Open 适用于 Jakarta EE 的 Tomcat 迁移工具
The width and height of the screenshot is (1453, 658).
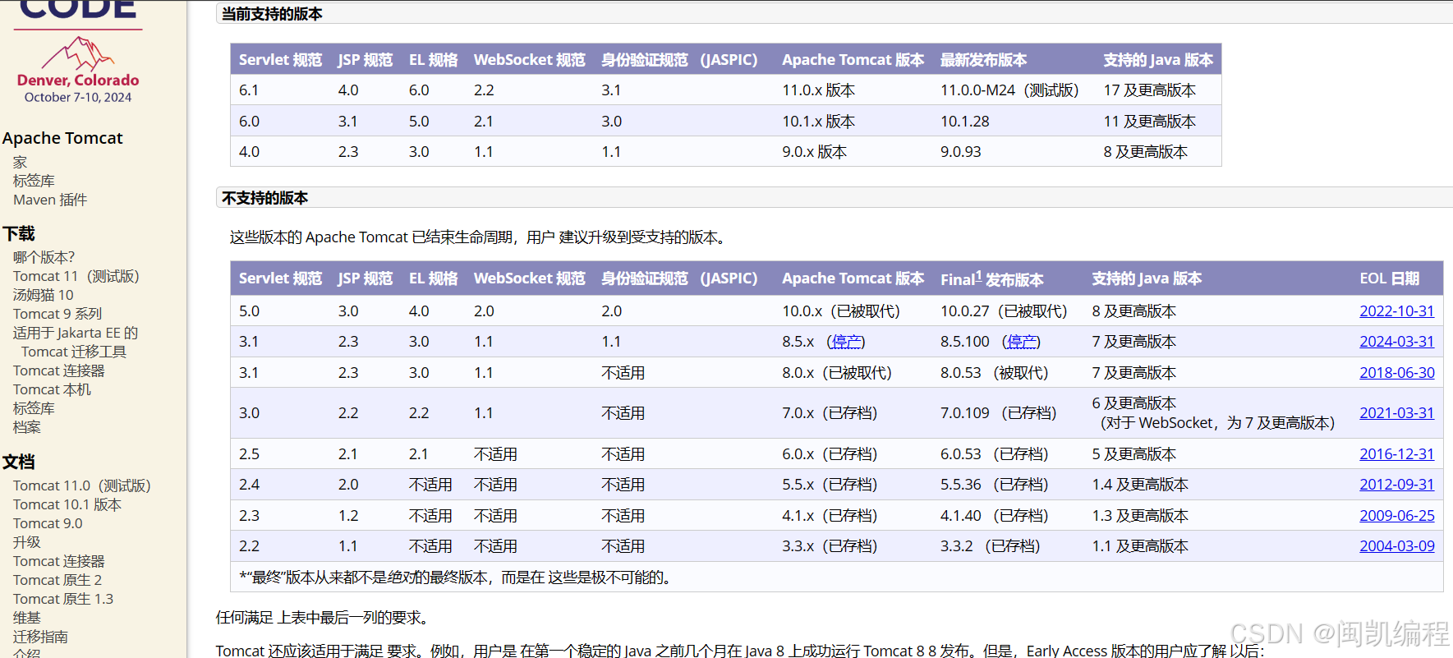coord(76,342)
